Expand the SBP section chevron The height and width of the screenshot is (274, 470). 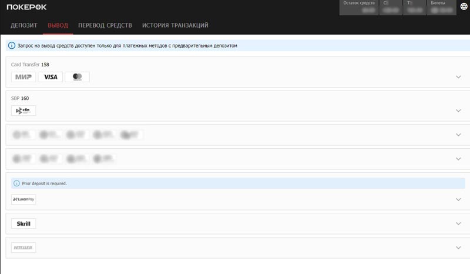458,111
